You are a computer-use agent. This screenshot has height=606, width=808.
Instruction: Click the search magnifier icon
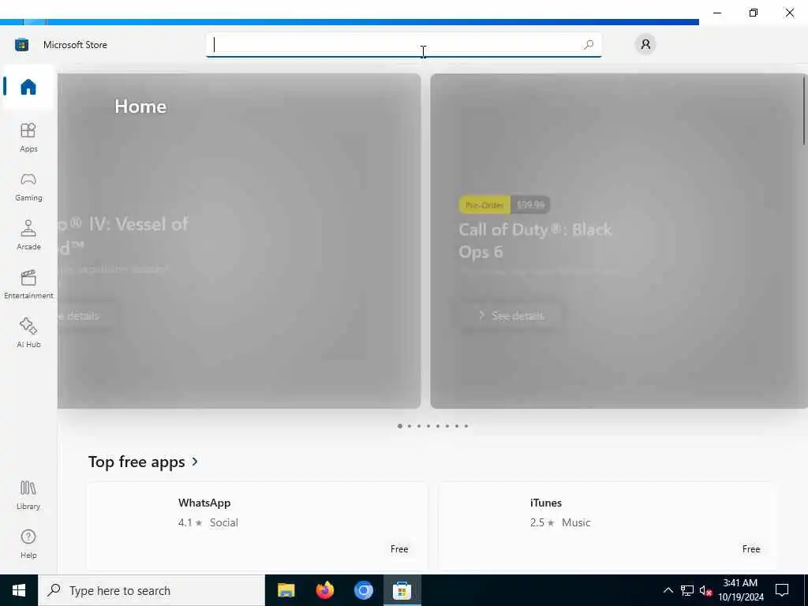pos(589,45)
